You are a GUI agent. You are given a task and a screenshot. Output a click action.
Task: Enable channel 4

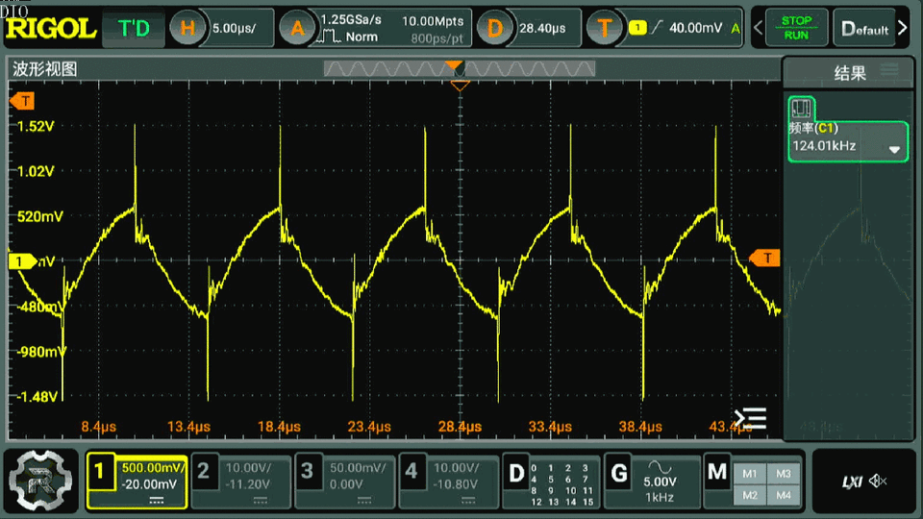coord(449,482)
